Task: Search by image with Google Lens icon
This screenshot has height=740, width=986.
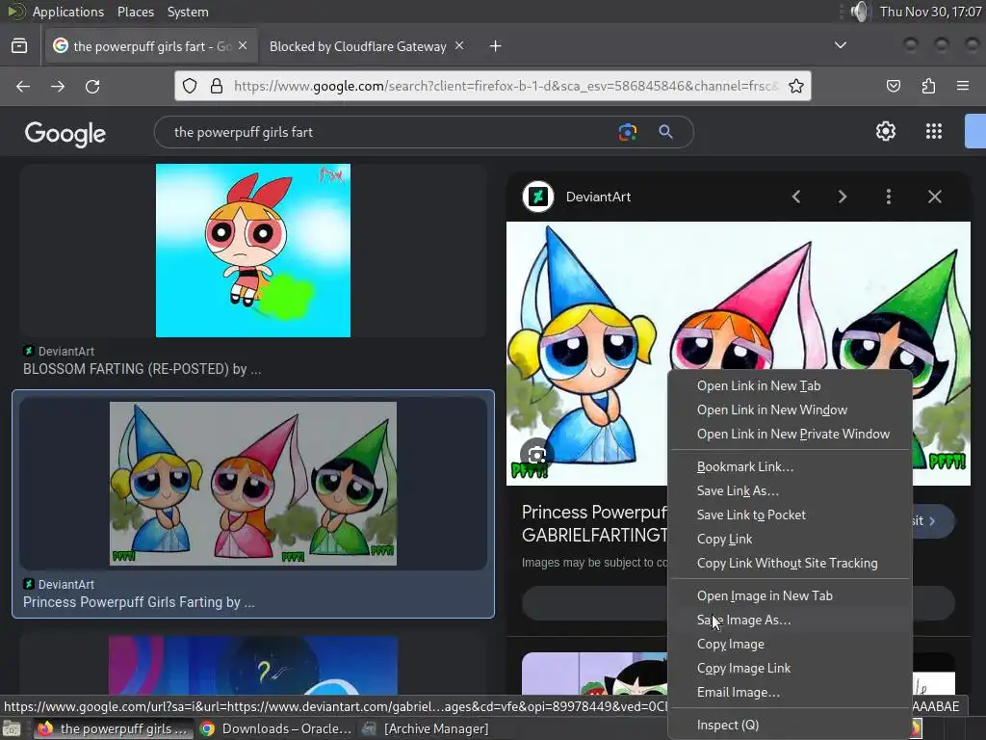Action: [x=628, y=131]
